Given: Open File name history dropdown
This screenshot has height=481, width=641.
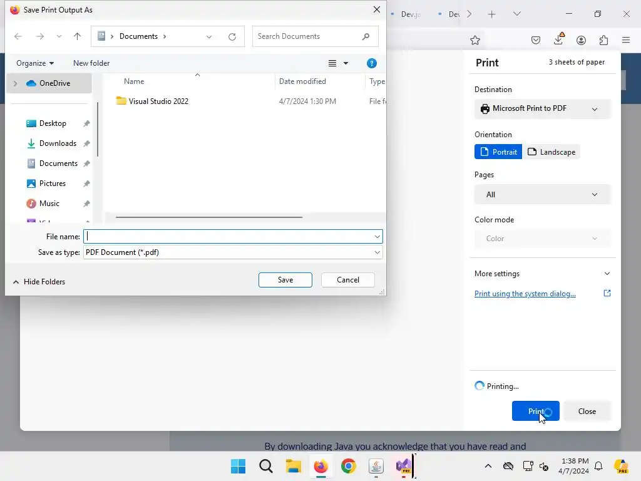Looking at the screenshot, I should pos(377,236).
